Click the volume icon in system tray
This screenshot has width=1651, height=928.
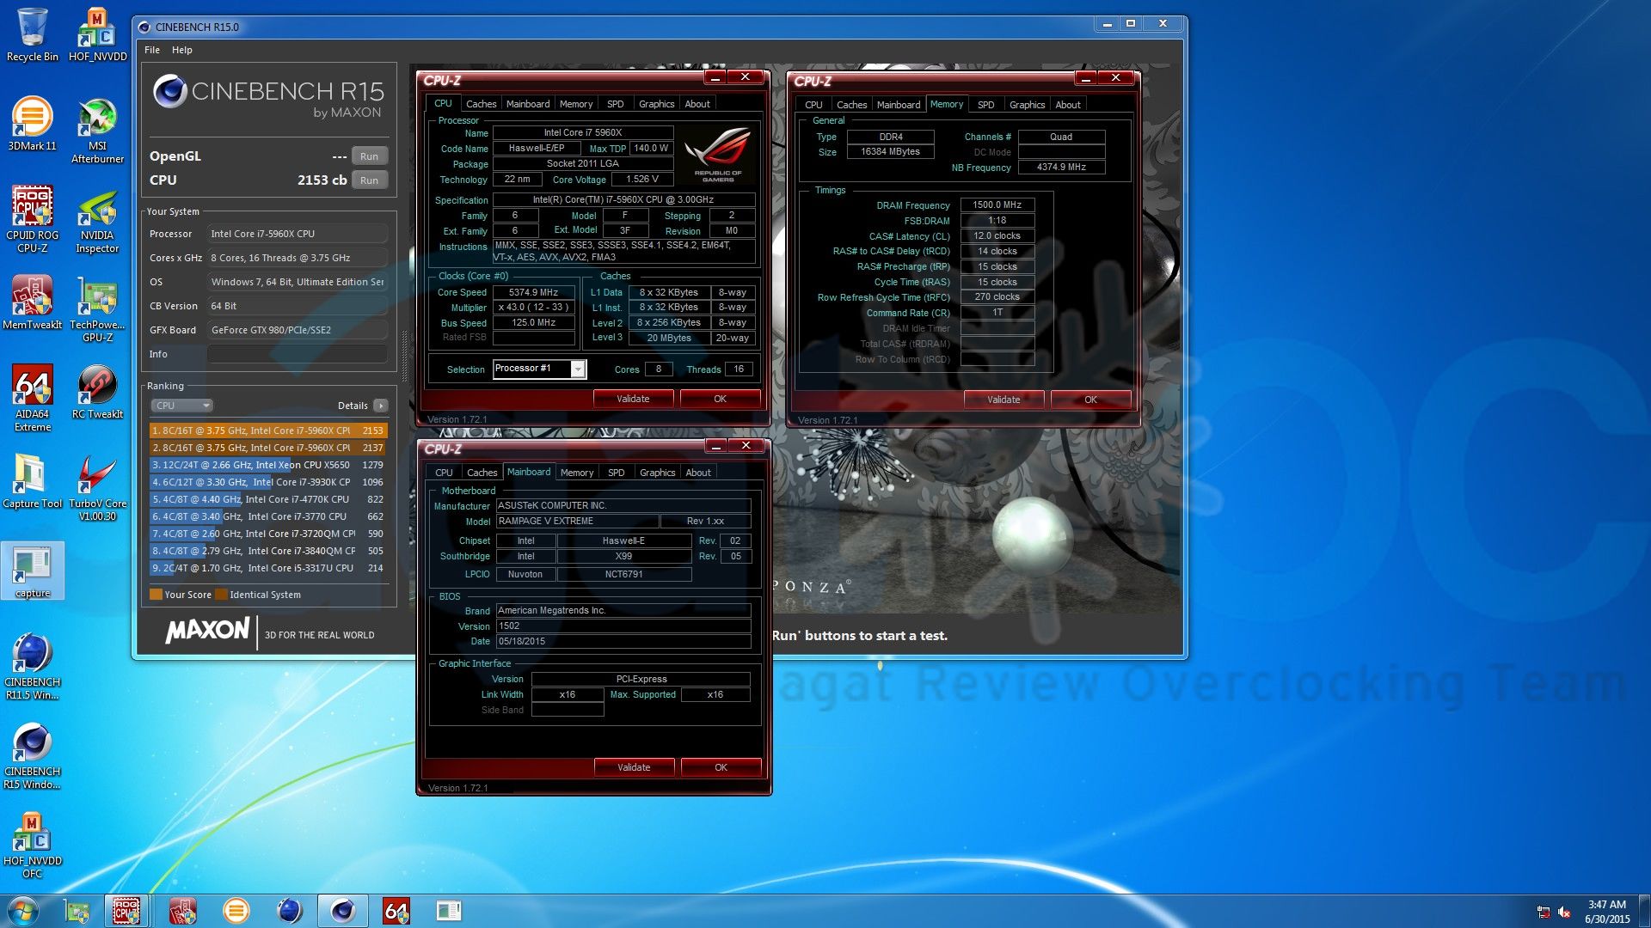click(1564, 912)
